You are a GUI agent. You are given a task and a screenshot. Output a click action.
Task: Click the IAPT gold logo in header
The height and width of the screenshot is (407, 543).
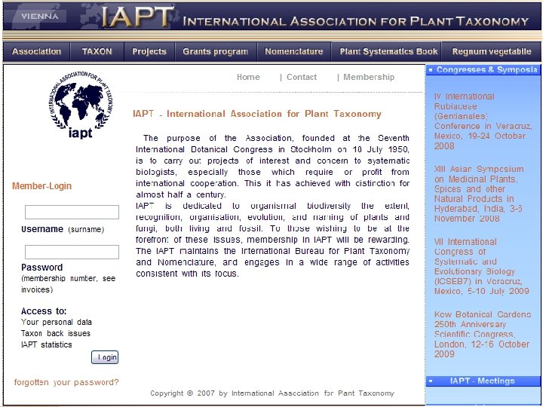tap(137, 17)
